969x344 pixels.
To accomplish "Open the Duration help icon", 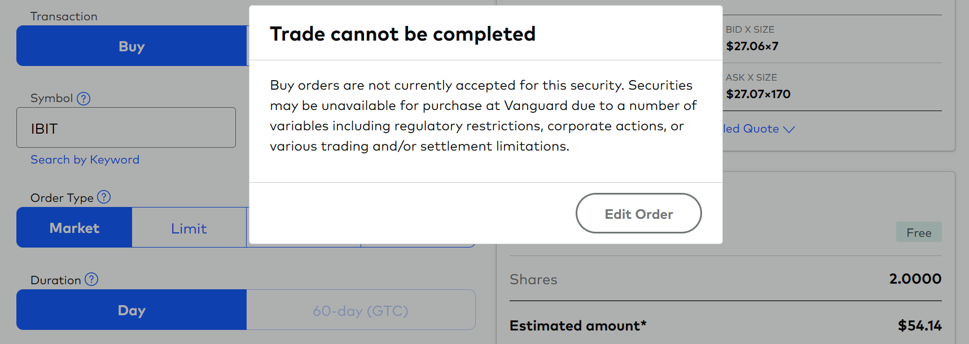I will tap(93, 279).
